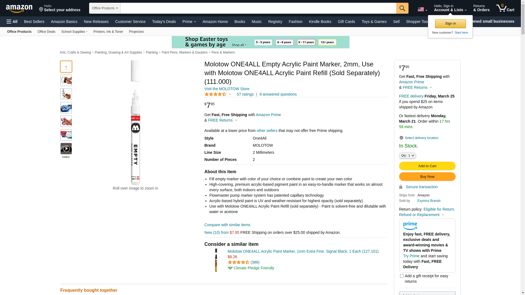Click the delivery location pin icon
This screenshot has height=295, width=525.
[x=401, y=138]
